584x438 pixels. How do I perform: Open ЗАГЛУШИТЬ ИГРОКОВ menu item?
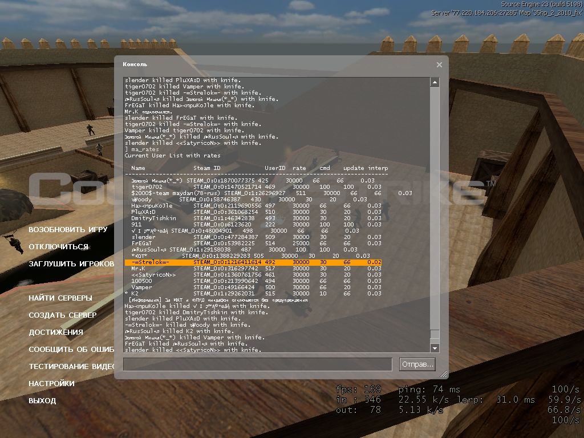[x=71, y=263]
